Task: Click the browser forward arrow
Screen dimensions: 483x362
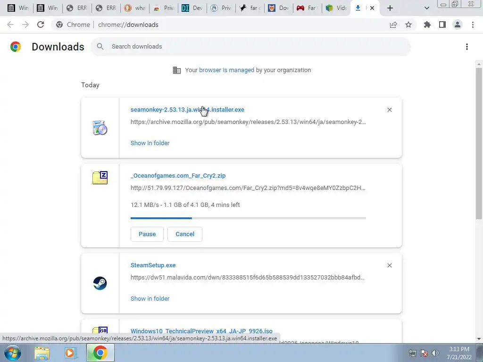Action: (25, 25)
